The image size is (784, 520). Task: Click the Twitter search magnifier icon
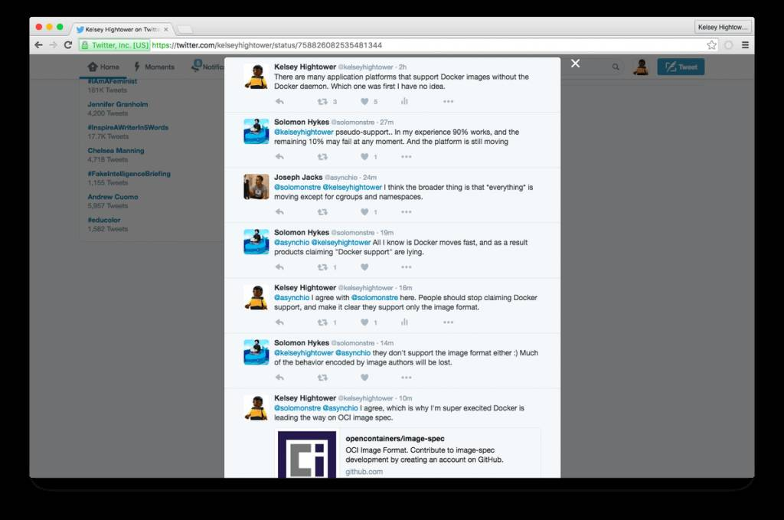pyautogui.click(x=616, y=67)
